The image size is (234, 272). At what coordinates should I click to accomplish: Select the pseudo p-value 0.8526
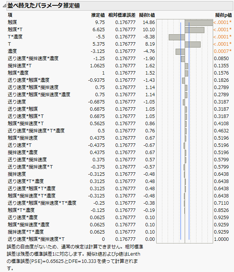point(221,210)
